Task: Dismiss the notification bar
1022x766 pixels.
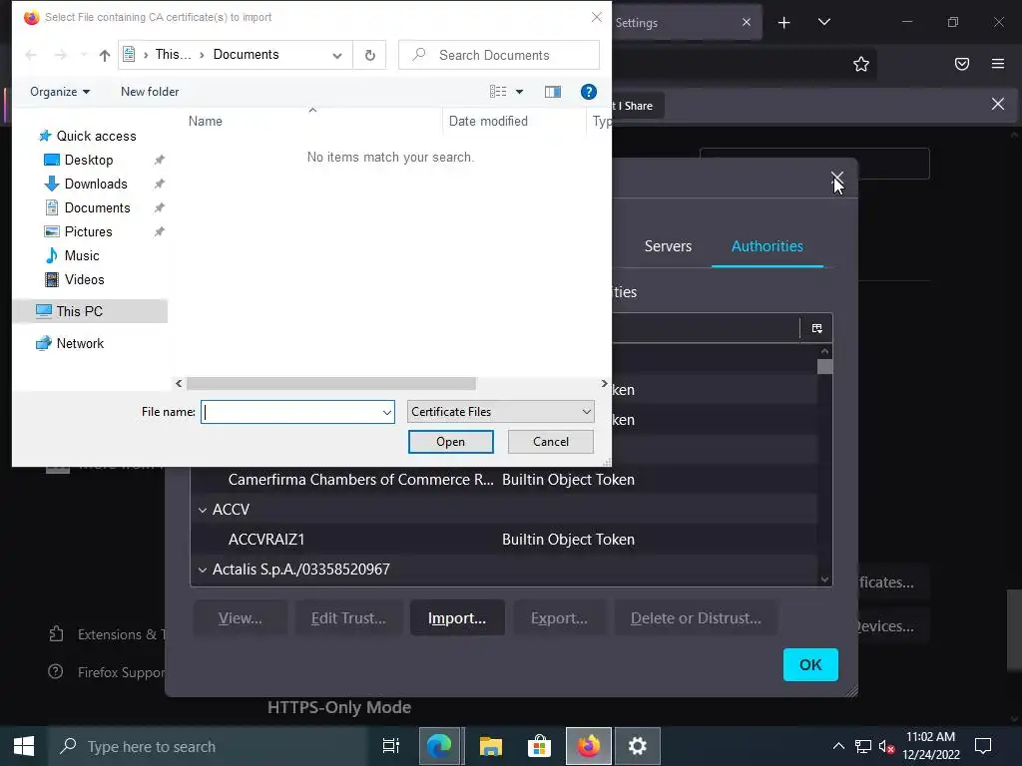Action: (x=997, y=104)
